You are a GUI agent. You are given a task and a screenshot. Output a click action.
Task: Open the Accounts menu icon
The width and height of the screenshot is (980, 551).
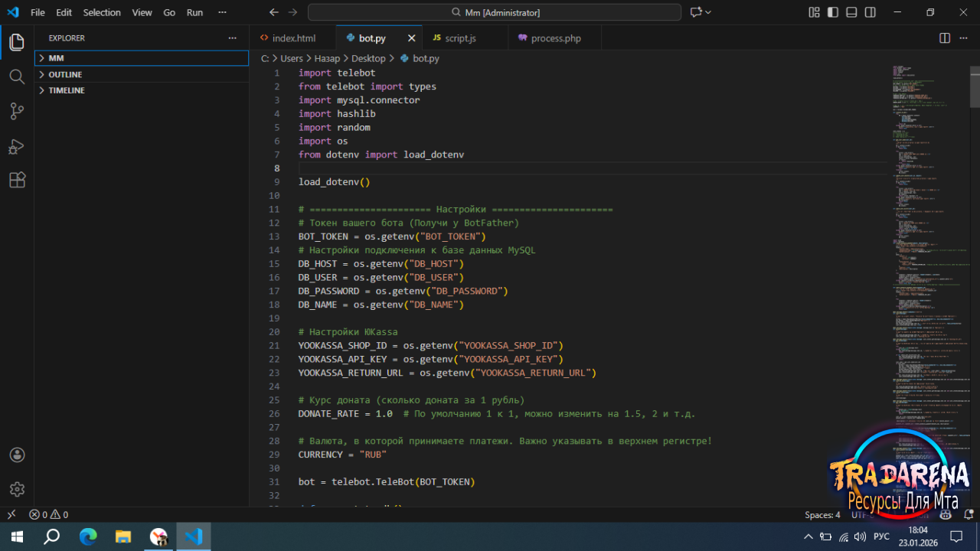[x=17, y=455]
